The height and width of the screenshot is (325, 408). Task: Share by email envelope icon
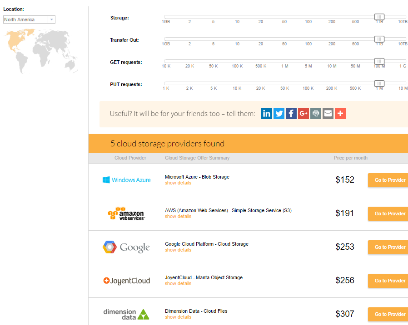coord(328,113)
